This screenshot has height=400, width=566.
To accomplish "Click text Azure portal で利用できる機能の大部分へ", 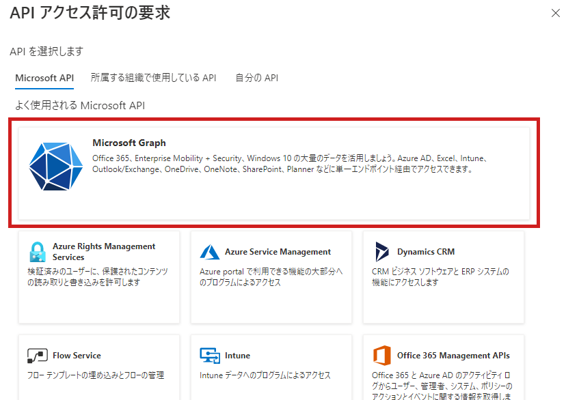I will pos(271,272).
